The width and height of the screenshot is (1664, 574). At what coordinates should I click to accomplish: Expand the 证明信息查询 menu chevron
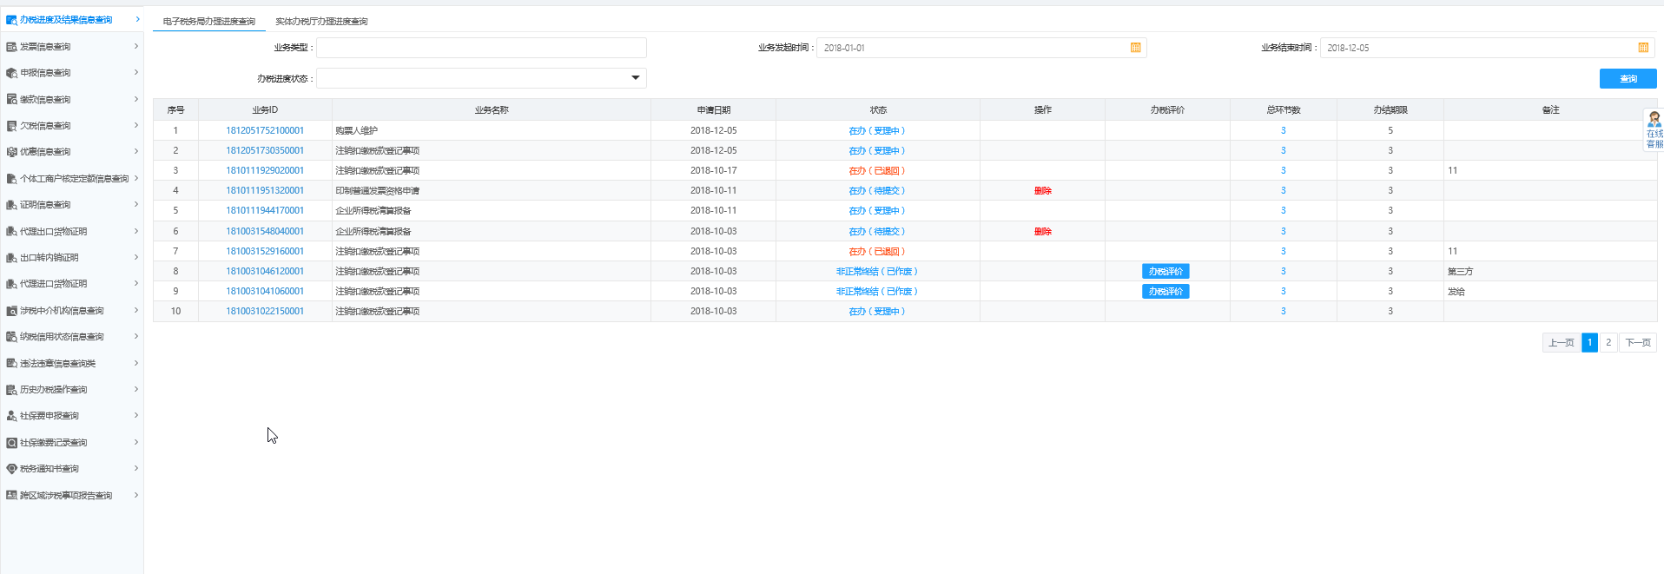[136, 204]
